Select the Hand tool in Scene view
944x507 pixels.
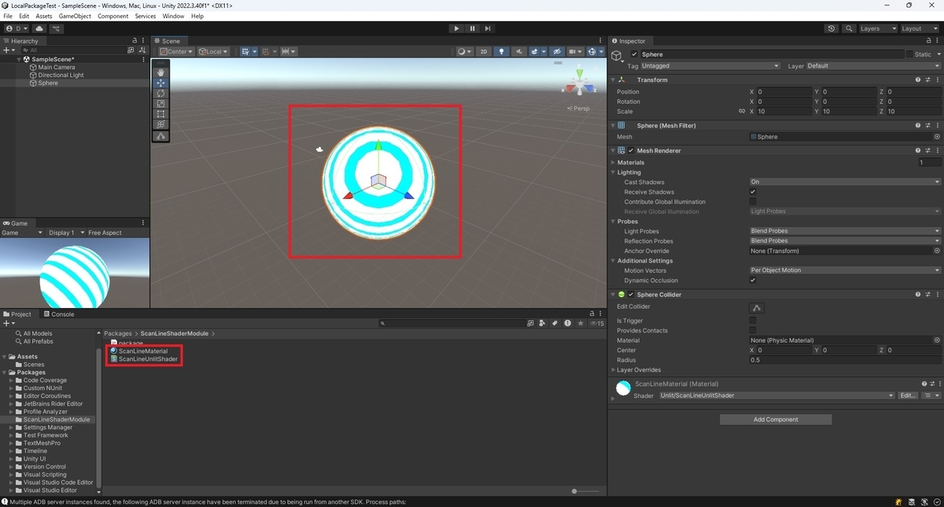coord(160,71)
